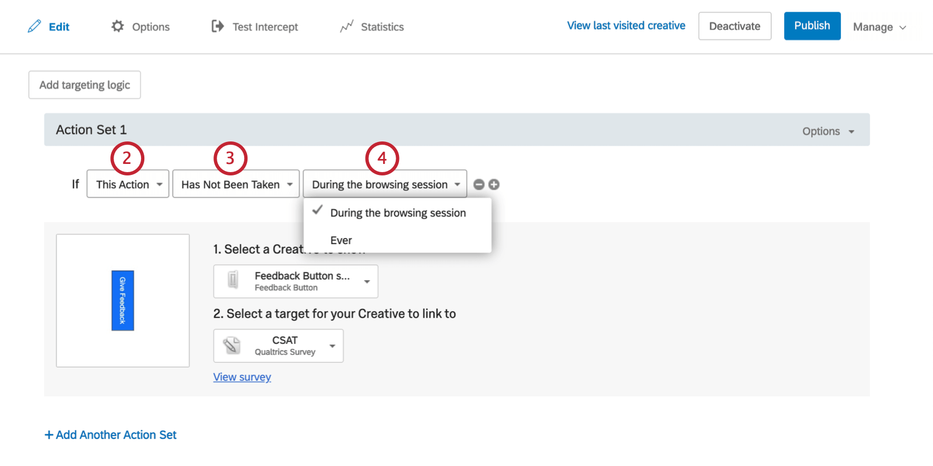Click the CSAT survey icon
Viewport: 933px width, 466px height.
tap(232, 345)
